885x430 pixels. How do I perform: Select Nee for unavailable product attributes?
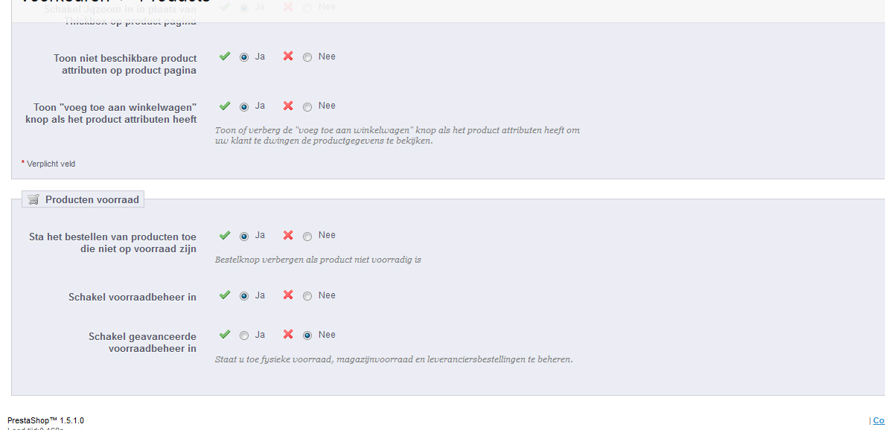(307, 57)
